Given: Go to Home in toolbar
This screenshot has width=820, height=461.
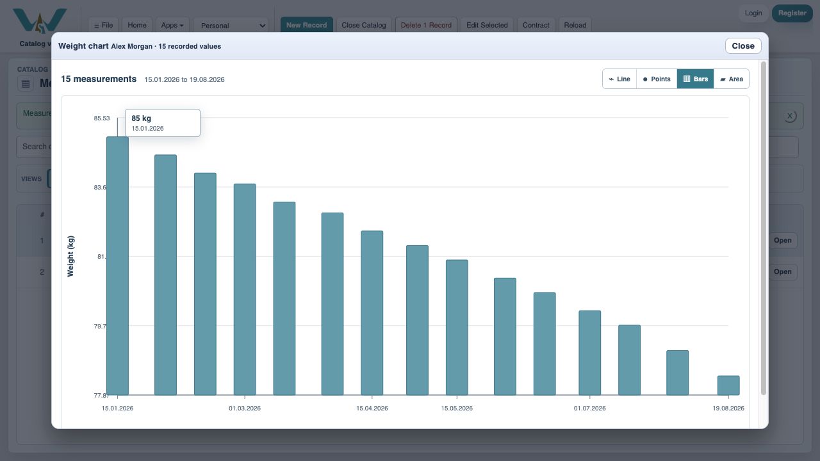Looking at the screenshot, I should 137,25.
